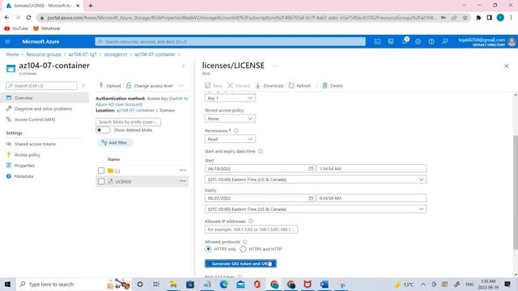Open the Expiry time zone dropdown
The image size is (518, 291).
pyautogui.click(x=316, y=209)
